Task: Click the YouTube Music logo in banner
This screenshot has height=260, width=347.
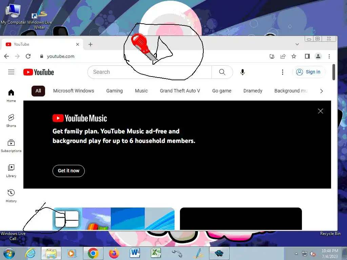Action: tap(80, 118)
